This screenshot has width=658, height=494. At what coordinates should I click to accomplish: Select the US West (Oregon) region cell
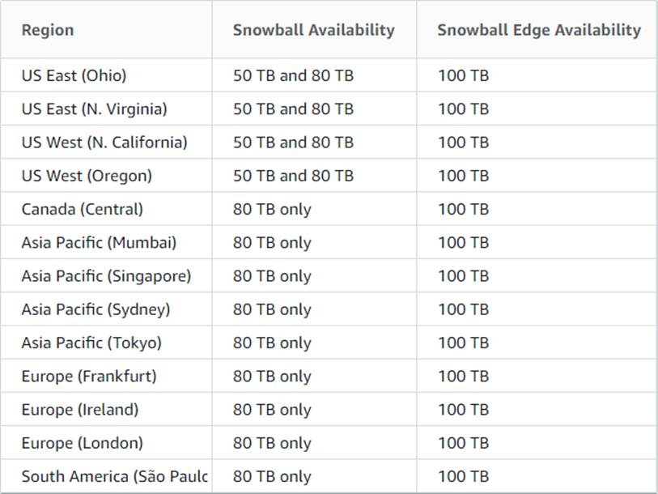pos(87,176)
